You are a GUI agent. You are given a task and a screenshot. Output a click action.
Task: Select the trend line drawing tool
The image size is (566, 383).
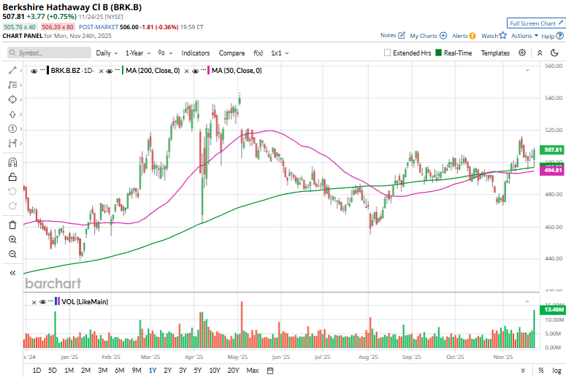tap(12, 70)
